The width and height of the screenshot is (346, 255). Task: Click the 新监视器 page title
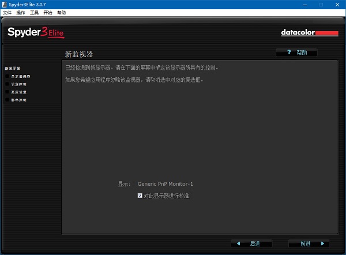click(x=79, y=54)
